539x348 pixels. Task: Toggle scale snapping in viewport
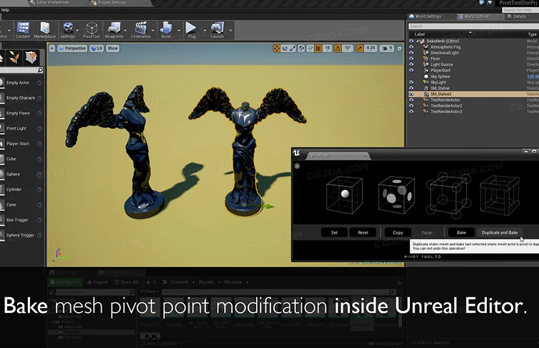click(x=360, y=48)
